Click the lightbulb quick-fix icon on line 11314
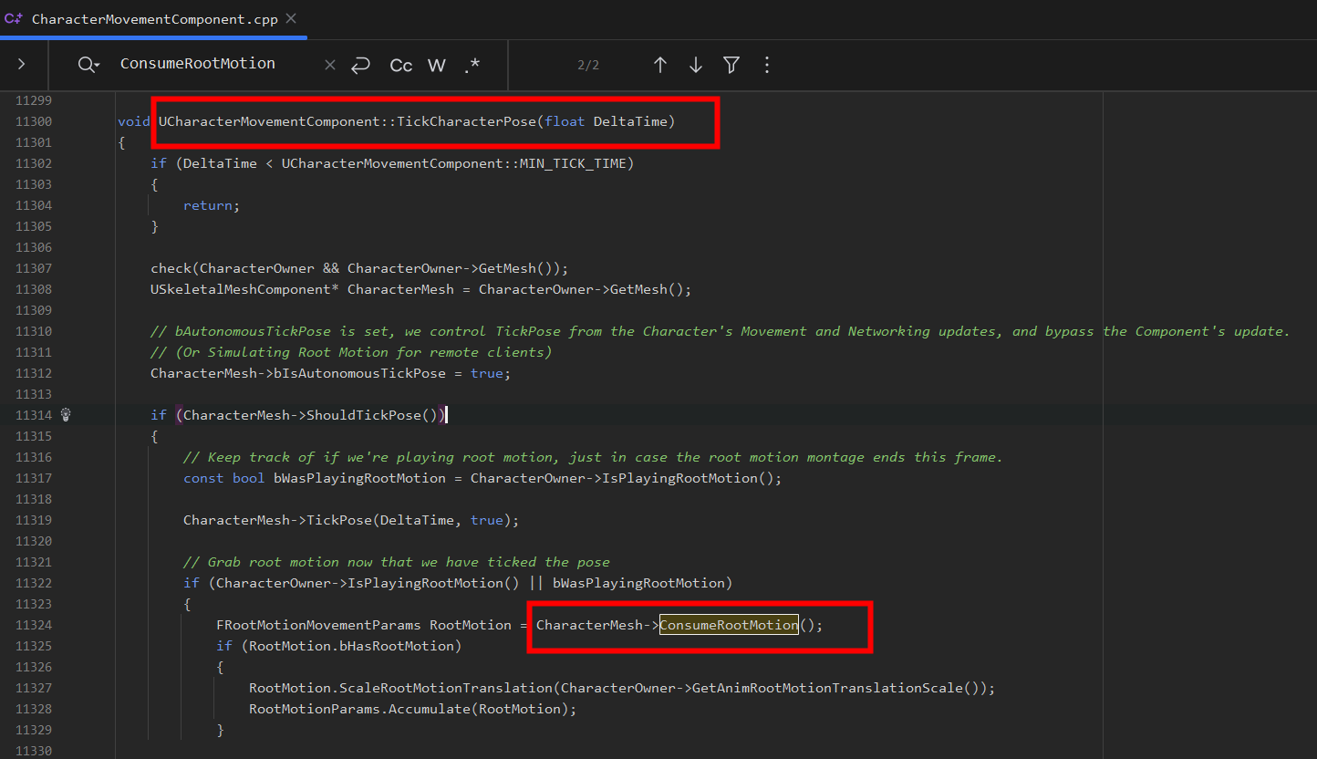 [66, 415]
